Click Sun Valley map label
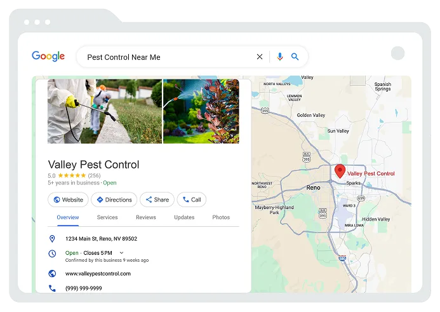440x312 pixels. [x=338, y=131]
